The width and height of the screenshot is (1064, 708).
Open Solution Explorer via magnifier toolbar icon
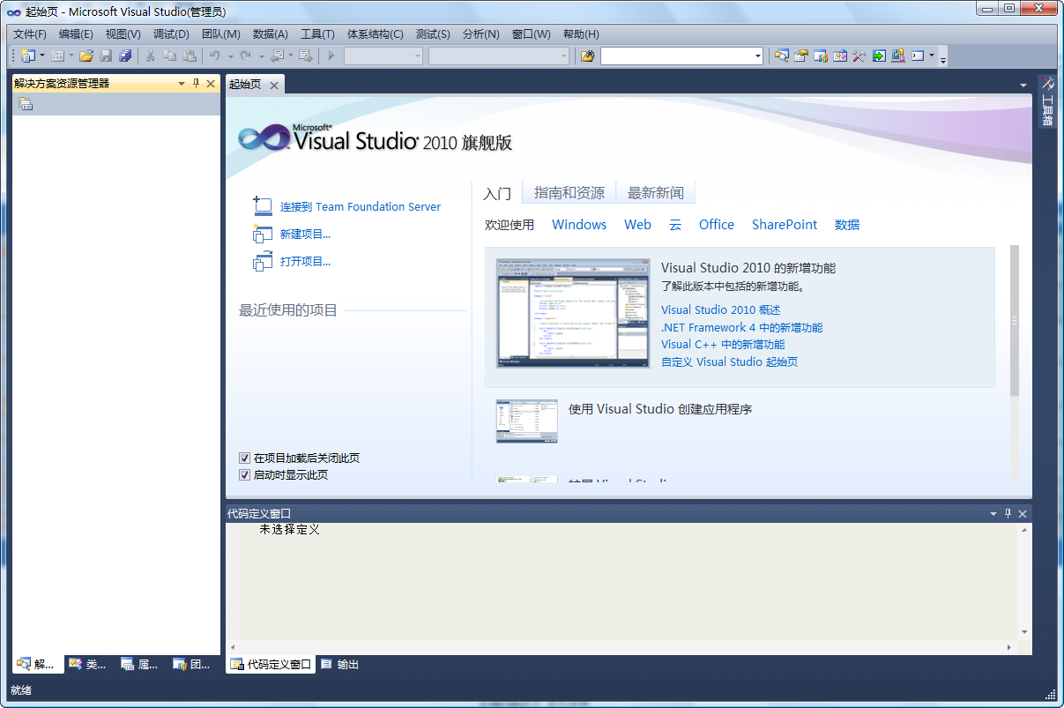[782, 56]
